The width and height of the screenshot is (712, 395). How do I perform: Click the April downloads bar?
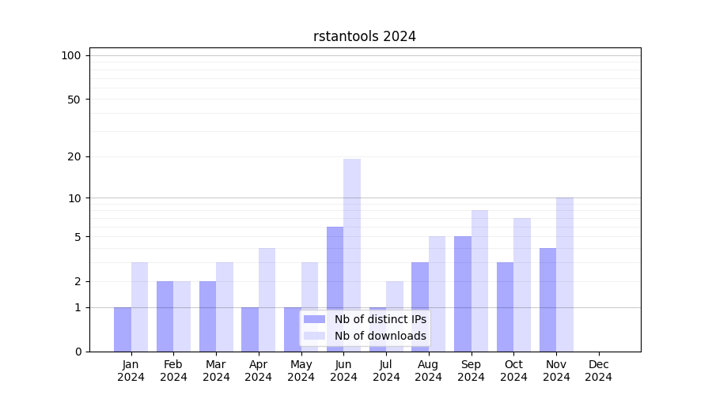267,299
